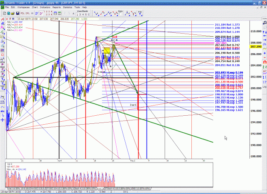Select the cycle tool in sidebar

[3, 102]
